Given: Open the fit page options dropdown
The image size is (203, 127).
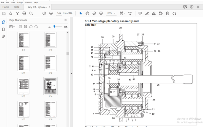Looking at the screenshot, I should 122,13.
